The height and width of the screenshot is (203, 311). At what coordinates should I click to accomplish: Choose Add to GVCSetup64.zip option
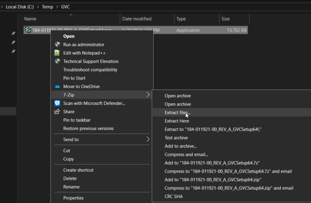click(213, 180)
